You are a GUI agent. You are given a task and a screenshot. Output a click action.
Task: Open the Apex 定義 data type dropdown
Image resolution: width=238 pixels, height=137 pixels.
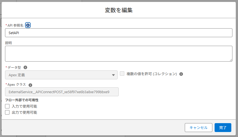61,75
